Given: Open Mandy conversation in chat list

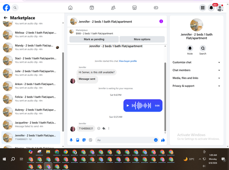Looking at the screenshot, I should click(31, 48).
